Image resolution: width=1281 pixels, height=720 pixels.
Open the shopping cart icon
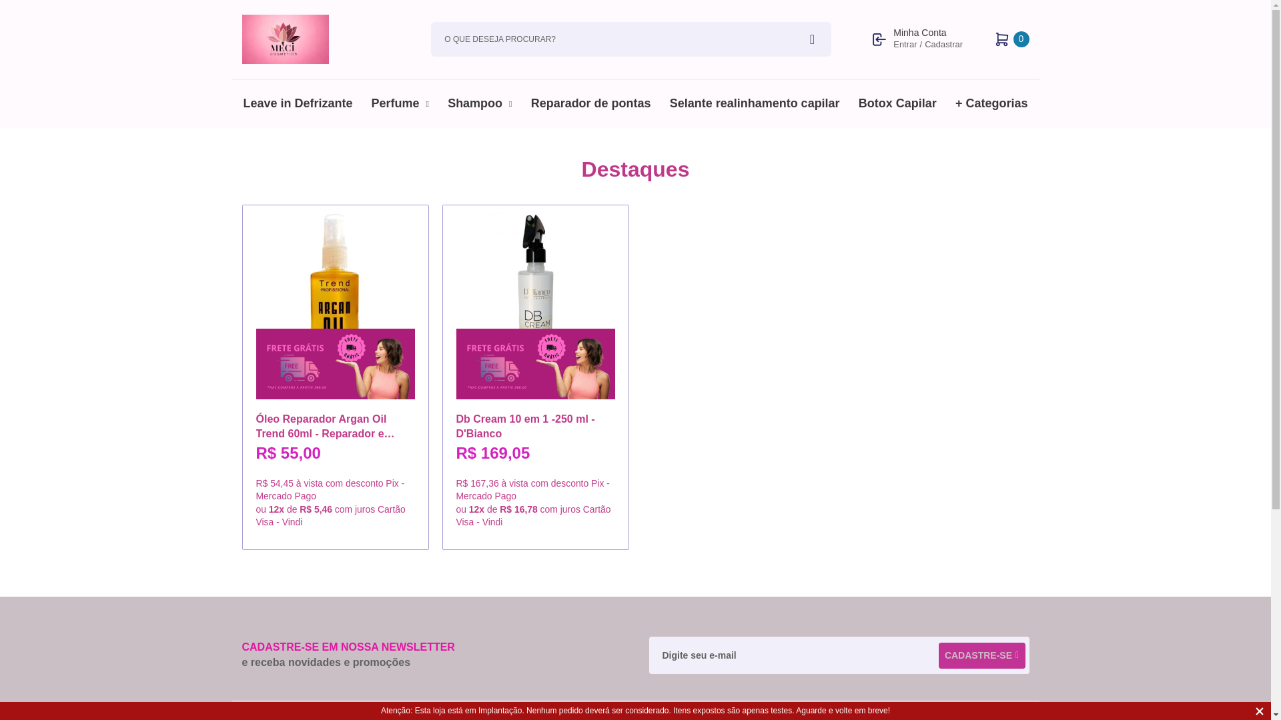(x=1001, y=39)
